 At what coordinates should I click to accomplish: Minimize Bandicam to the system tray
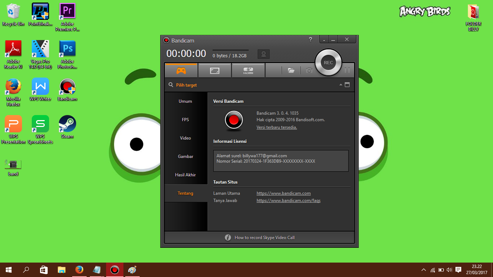(x=324, y=40)
